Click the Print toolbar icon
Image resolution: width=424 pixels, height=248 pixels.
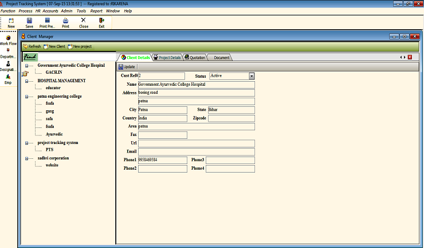(x=65, y=22)
